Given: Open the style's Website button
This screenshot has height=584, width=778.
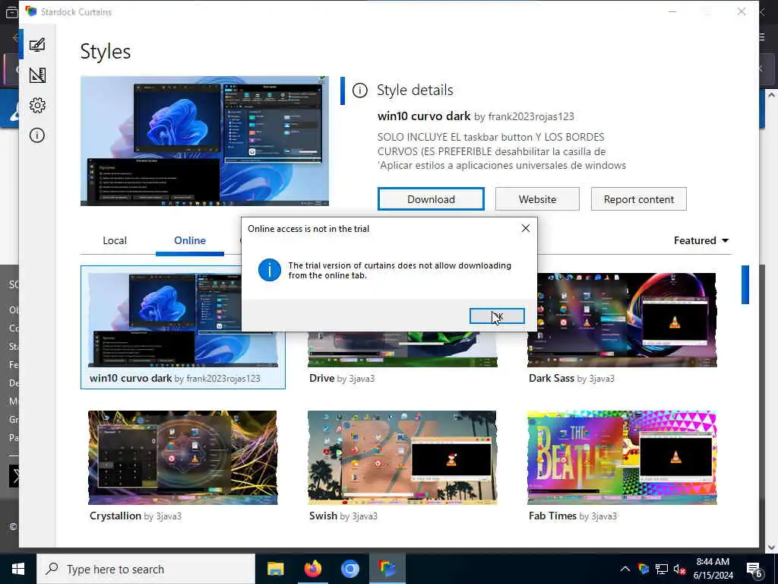Looking at the screenshot, I should 537,199.
